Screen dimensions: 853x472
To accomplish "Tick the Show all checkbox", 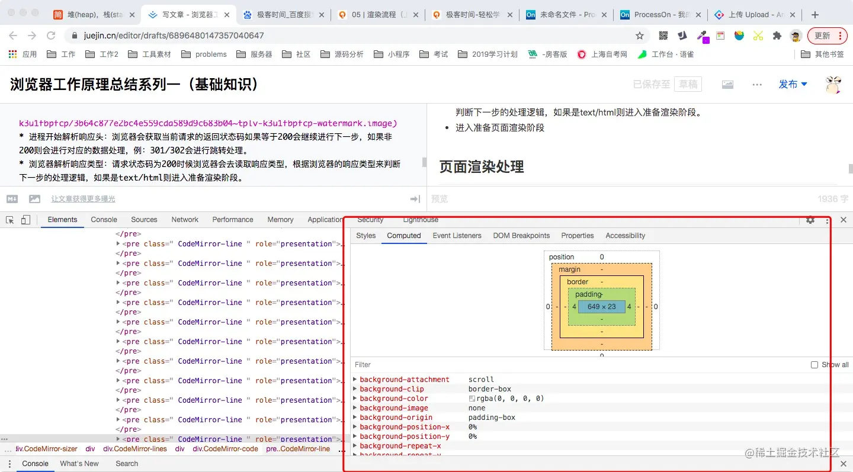I will pos(814,365).
